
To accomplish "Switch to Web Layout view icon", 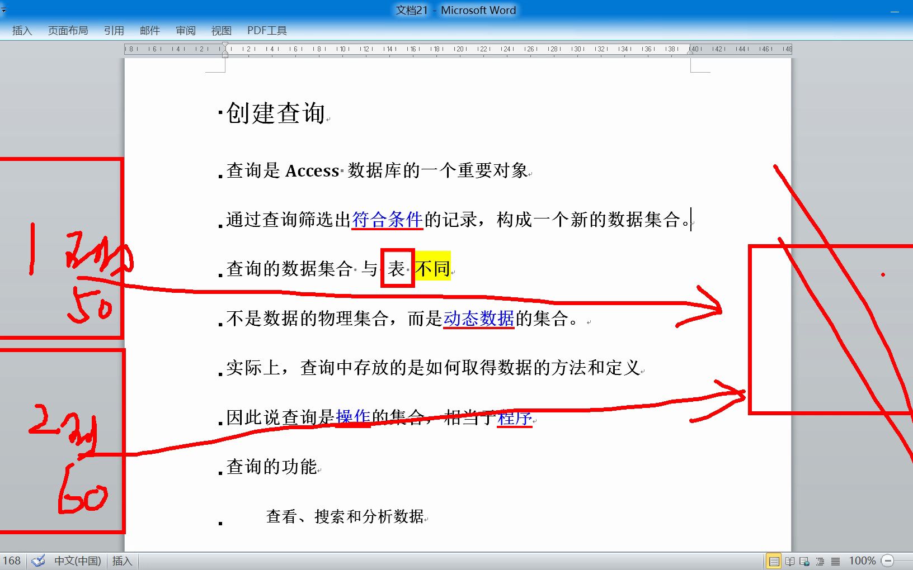I will tap(804, 561).
